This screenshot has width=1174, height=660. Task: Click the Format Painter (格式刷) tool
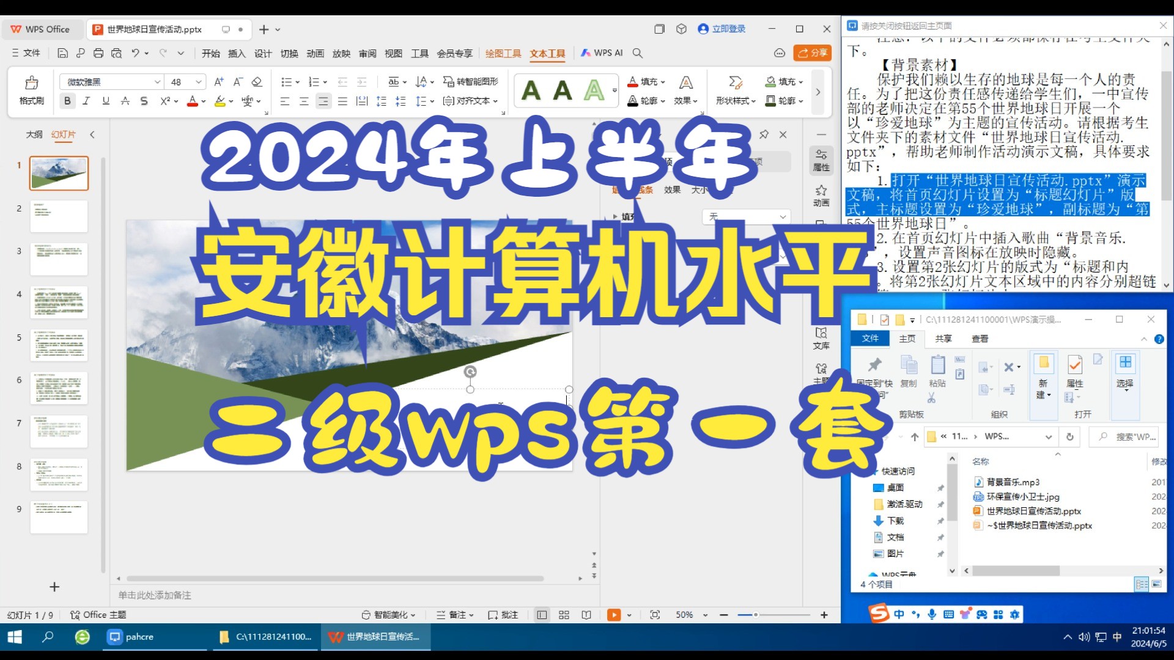pos(32,90)
